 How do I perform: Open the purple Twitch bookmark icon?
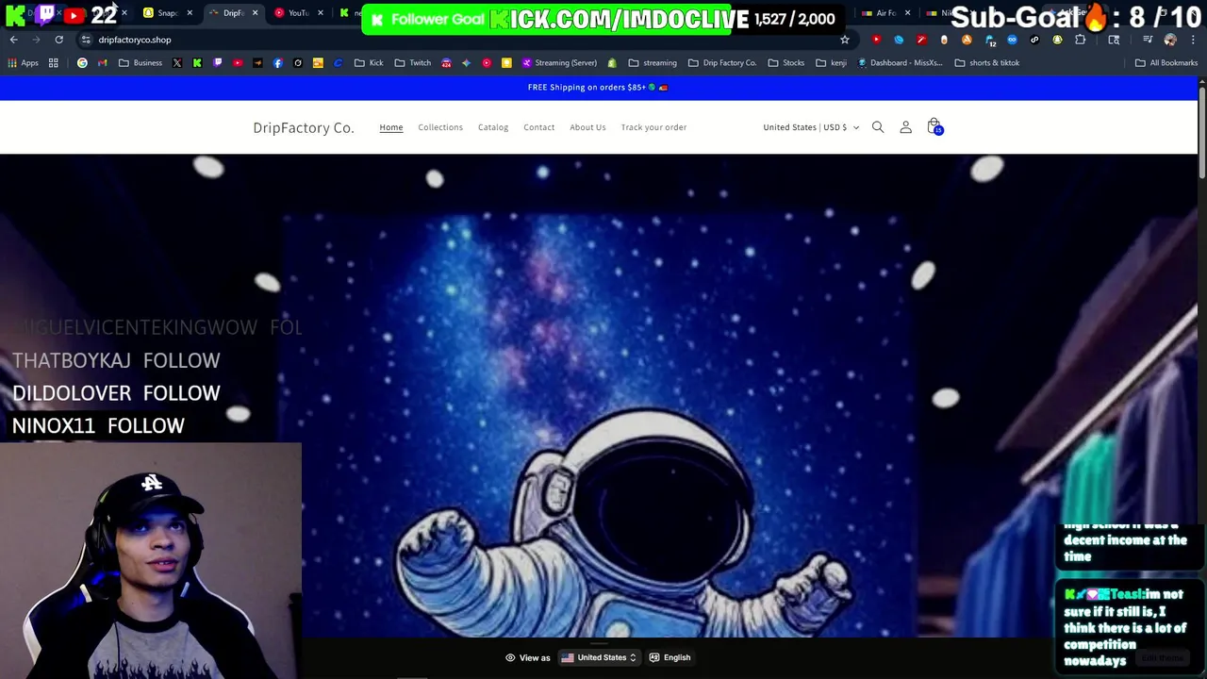pos(218,63)
